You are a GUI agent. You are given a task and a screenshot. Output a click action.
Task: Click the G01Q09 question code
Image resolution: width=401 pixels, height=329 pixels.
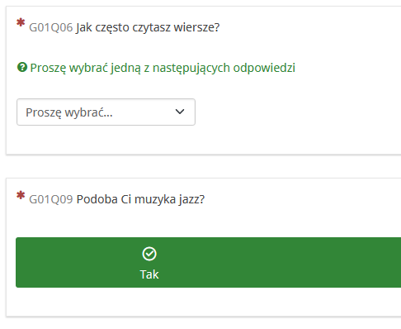pyautogui.click(x=51, y=199)
